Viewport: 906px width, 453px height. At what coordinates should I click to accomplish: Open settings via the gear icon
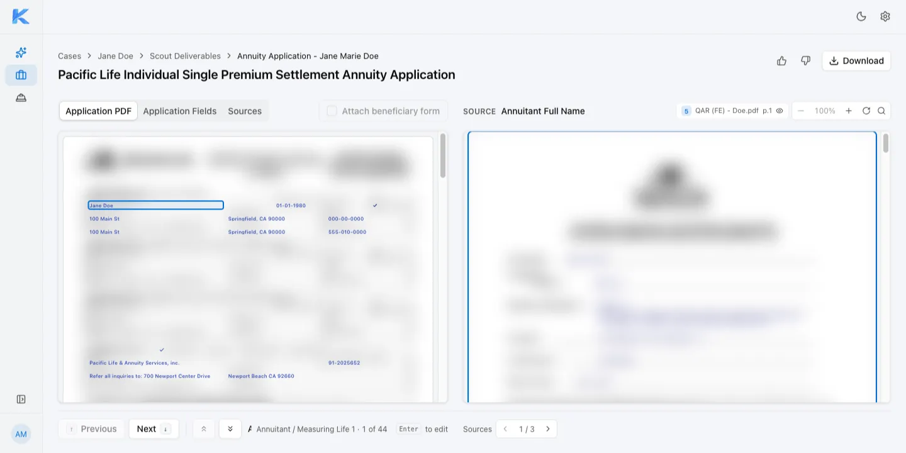[x=885, y=16]
